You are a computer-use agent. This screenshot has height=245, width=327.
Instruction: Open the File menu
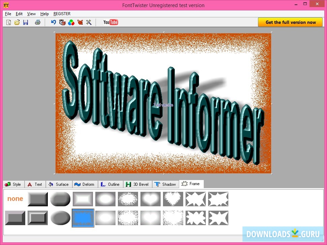[8, 14]
